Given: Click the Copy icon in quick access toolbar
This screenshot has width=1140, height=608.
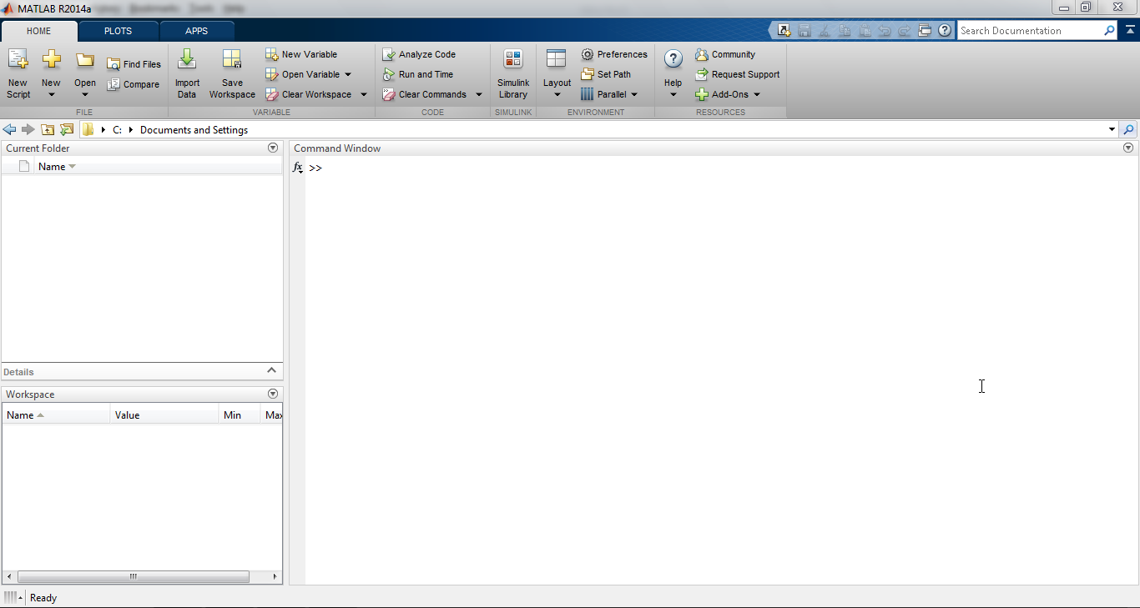Looking at the screenshot, I should point(845,31).
